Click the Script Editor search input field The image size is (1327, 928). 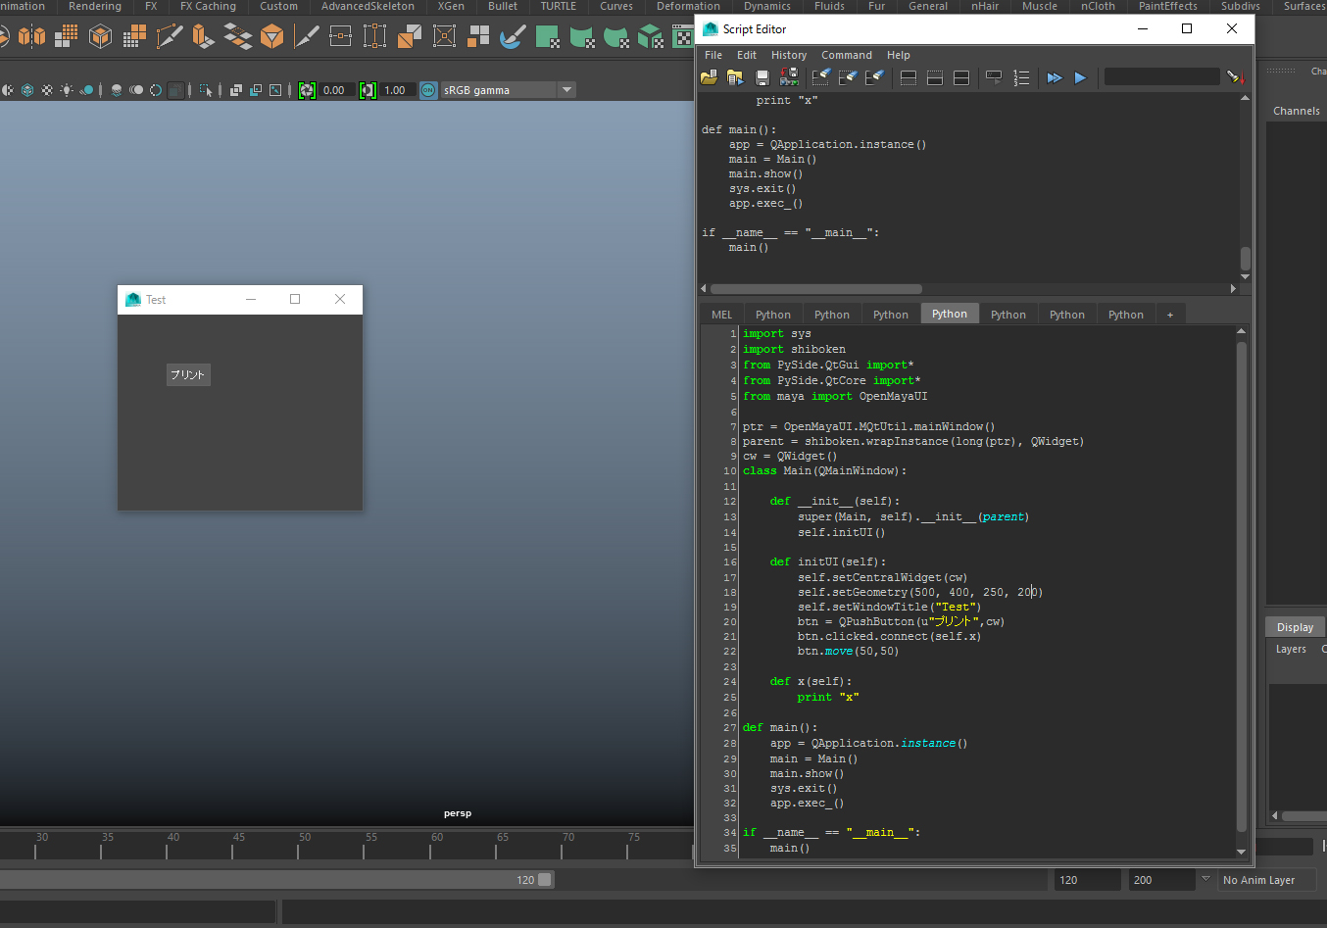[1161, 76]
